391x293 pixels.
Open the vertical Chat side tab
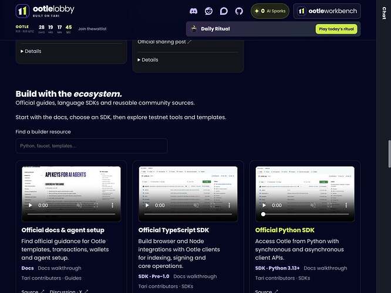[384, 13]
